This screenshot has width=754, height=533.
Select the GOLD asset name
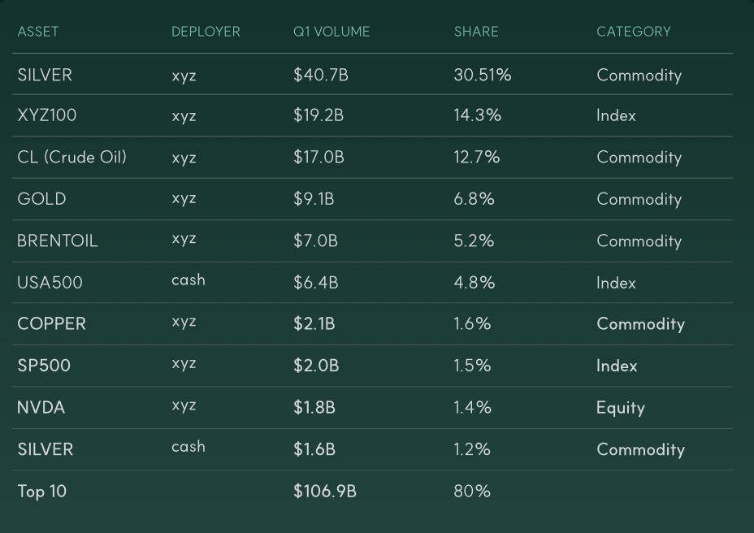pos(41,199)
